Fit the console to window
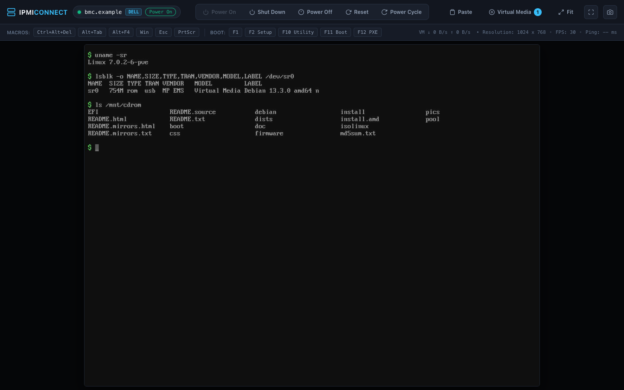 point(566,12)
